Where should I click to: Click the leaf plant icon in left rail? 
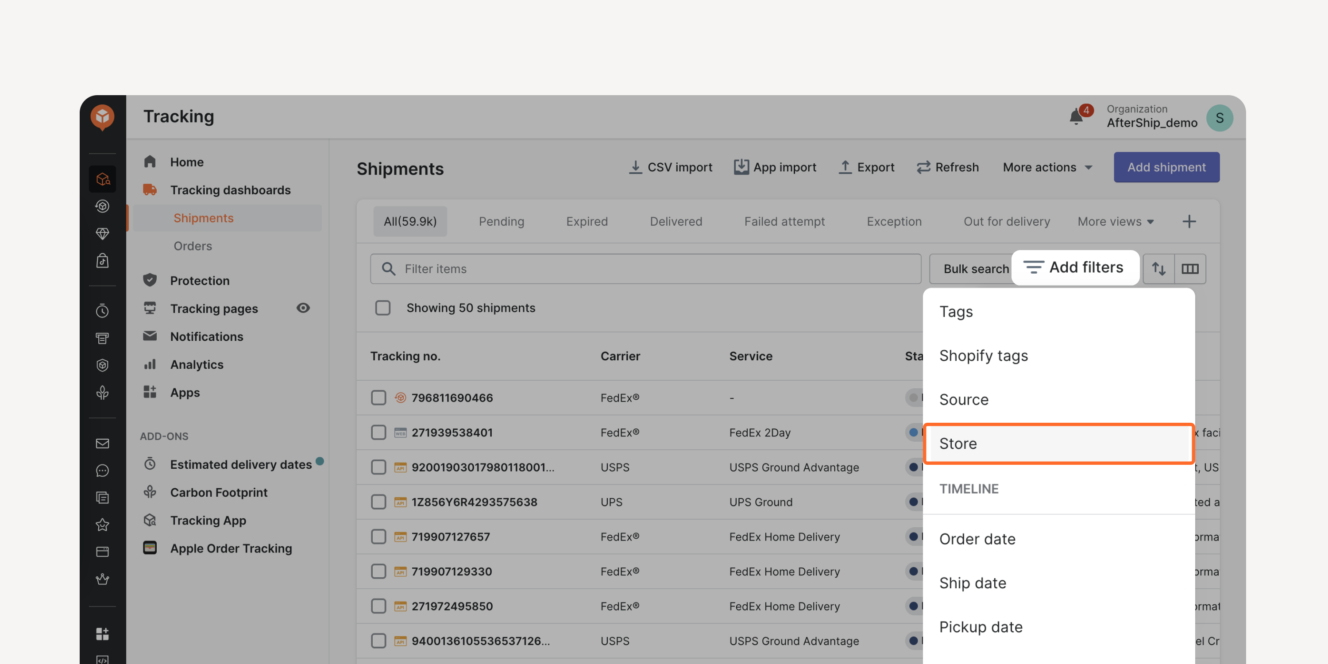[x=102, y=393]
